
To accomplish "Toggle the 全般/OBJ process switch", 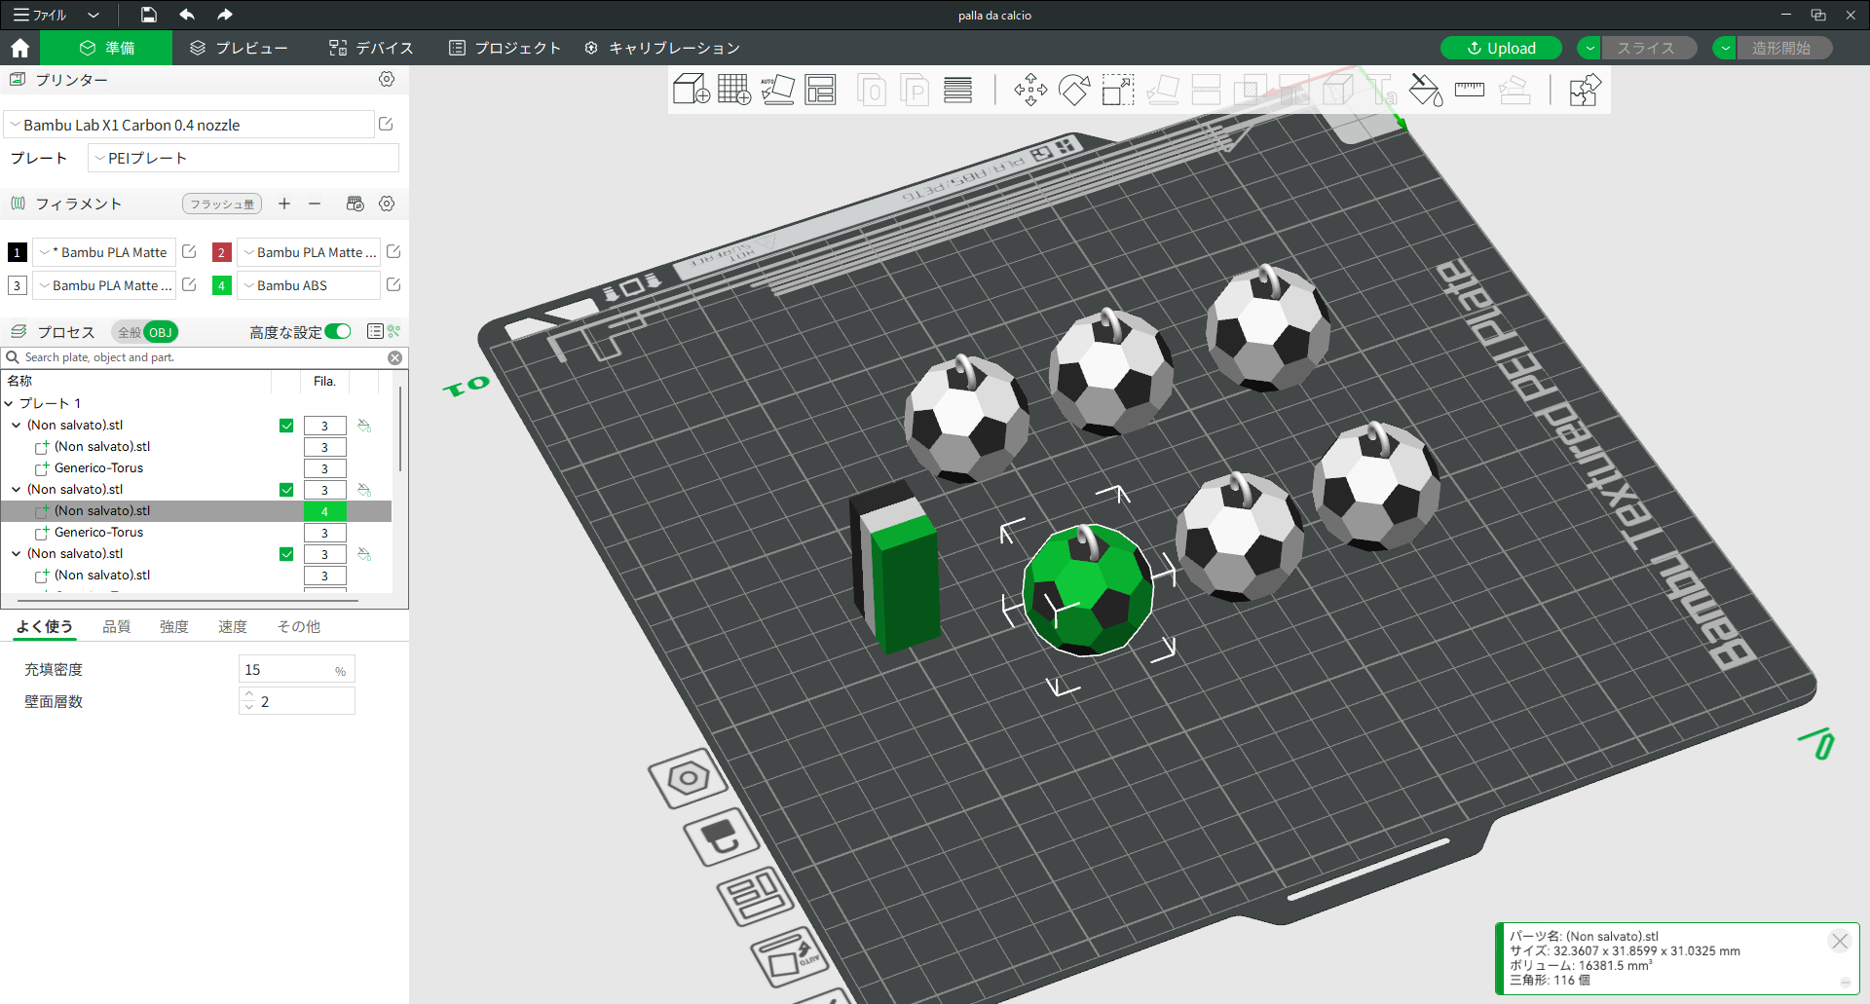I will tap(145, 332).
